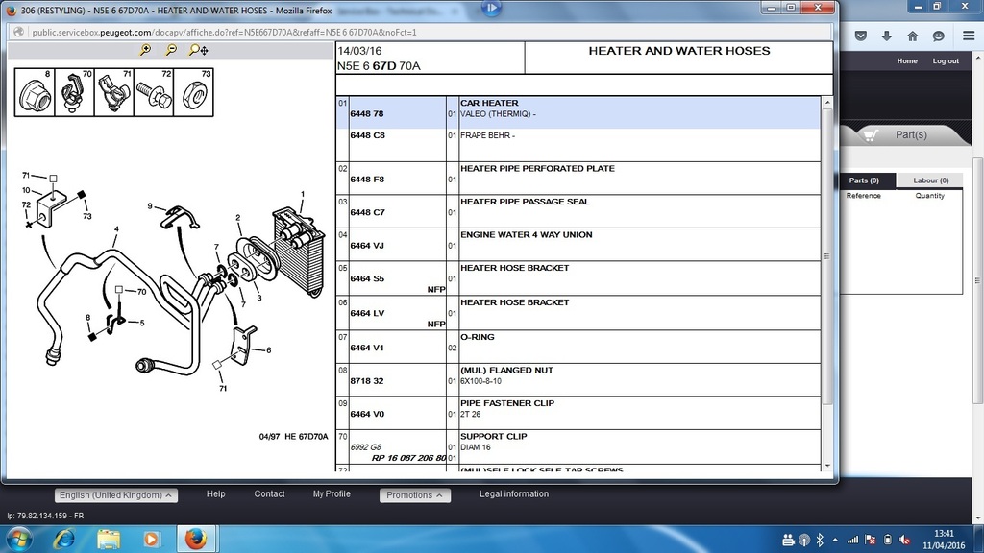Select part reference 6448 78
Screen dimensions: 984x553
[367, 114]
